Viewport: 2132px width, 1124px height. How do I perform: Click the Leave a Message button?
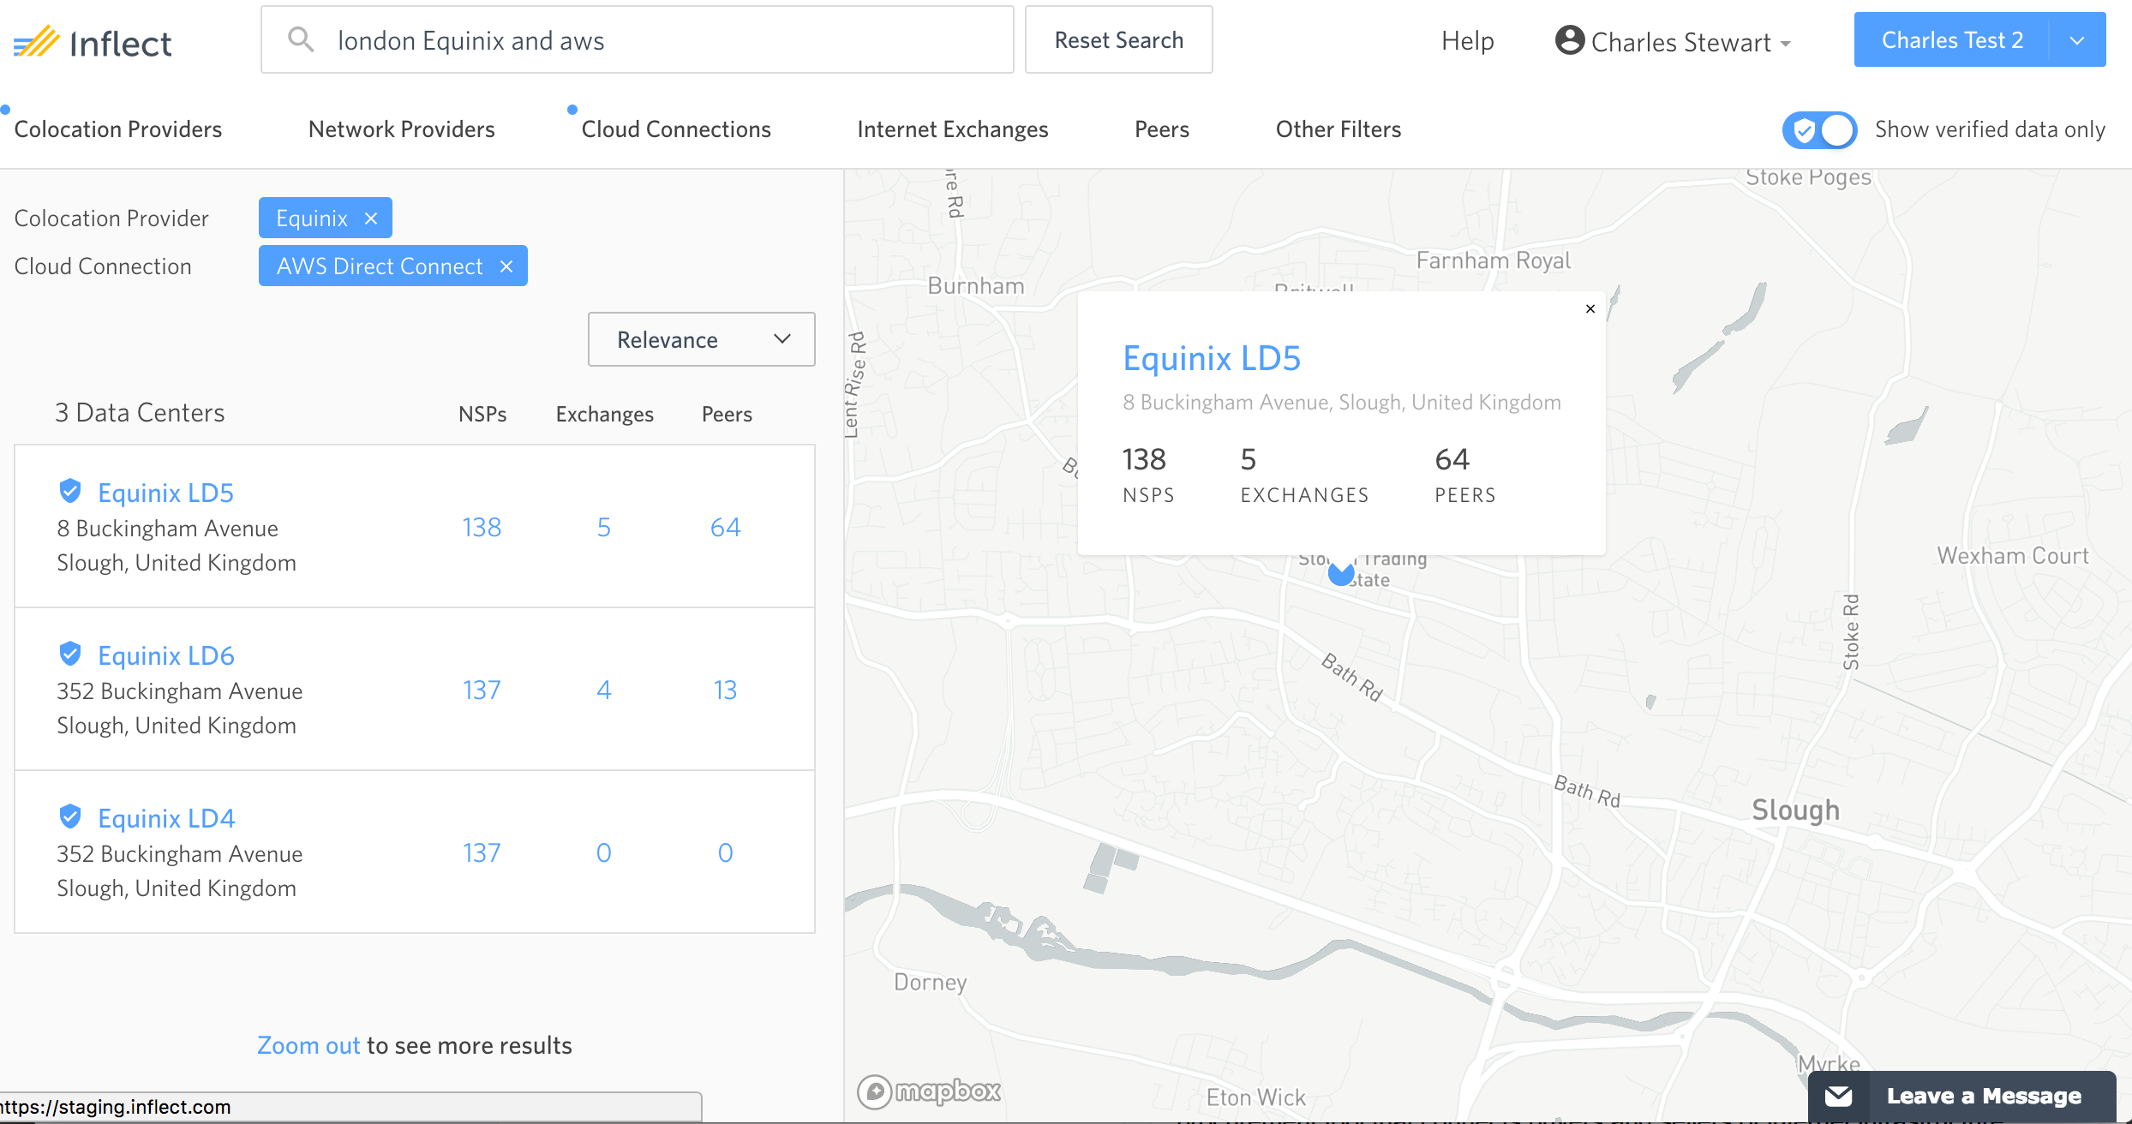(x=1962, y=1096)
